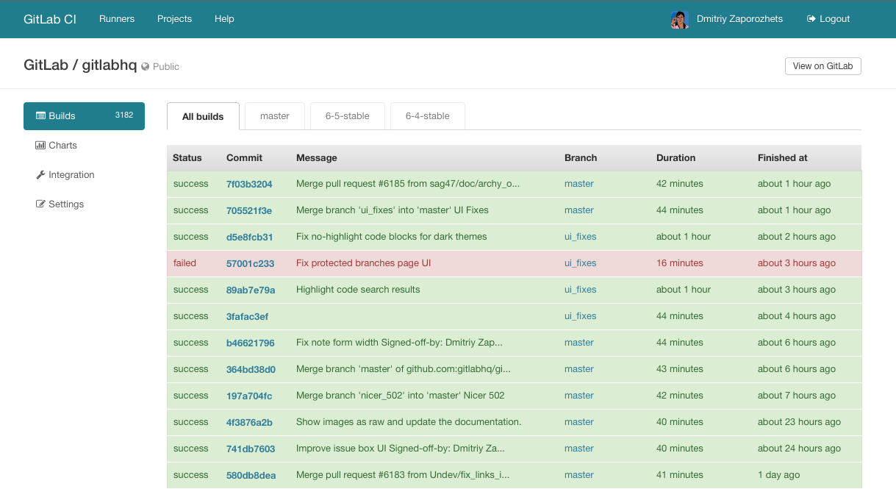Click 'Fix no-highlight code blocks for dark themes'
This screenshot has width=896, height=489.
[x=391, y=237]
